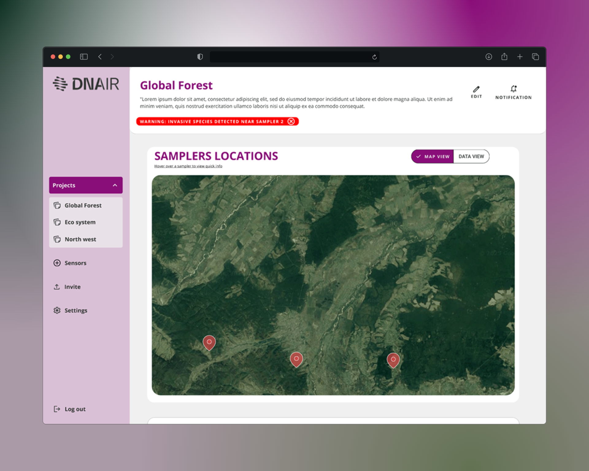Viewport: 589px width, 471px height.
Task: Click the Sensors plus-circle icon
Action: coord(57,263)
